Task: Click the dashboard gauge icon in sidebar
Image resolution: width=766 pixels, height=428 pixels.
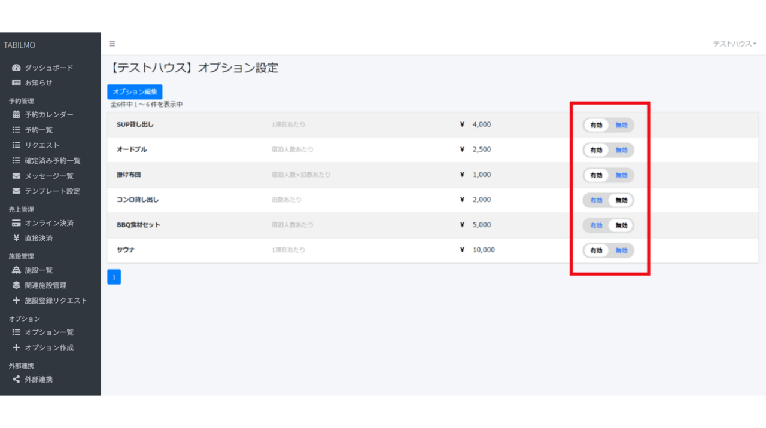Action: (16, 68)
